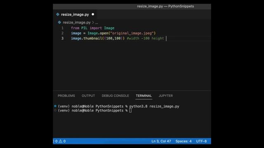Click the 'PIL' module name on line 1
This screenshot has height=148, width=264.
tap(84, 28)
